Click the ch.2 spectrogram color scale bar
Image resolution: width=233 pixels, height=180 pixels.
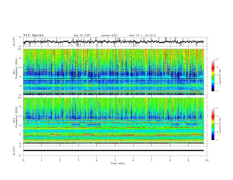[213, 124]
